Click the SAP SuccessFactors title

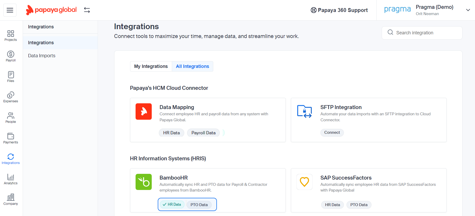coord(346,178)
